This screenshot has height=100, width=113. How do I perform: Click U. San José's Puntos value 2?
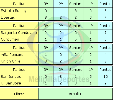click(106, 83)
